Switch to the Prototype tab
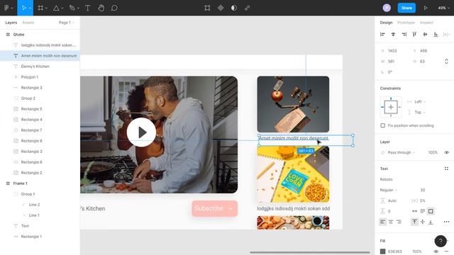454x255 pixels. pyautogui.click(x=406, y=23)
